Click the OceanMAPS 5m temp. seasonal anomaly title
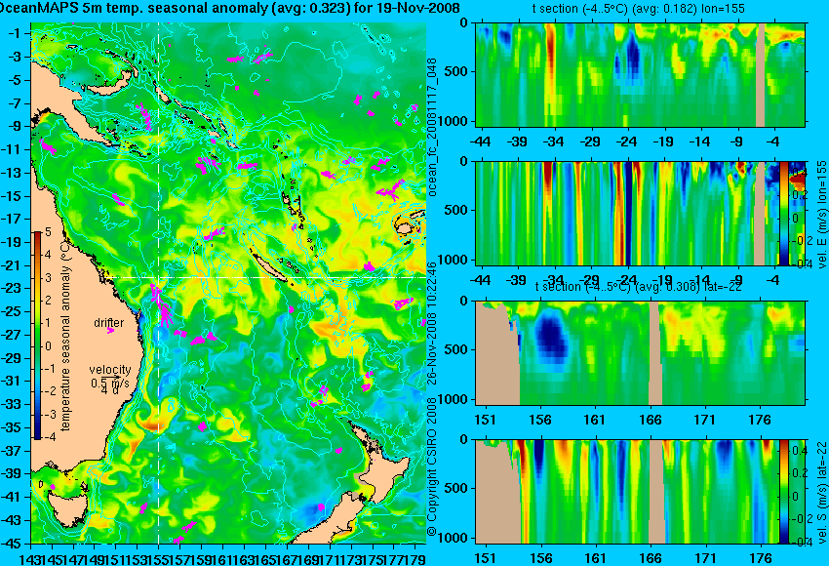 230,8
